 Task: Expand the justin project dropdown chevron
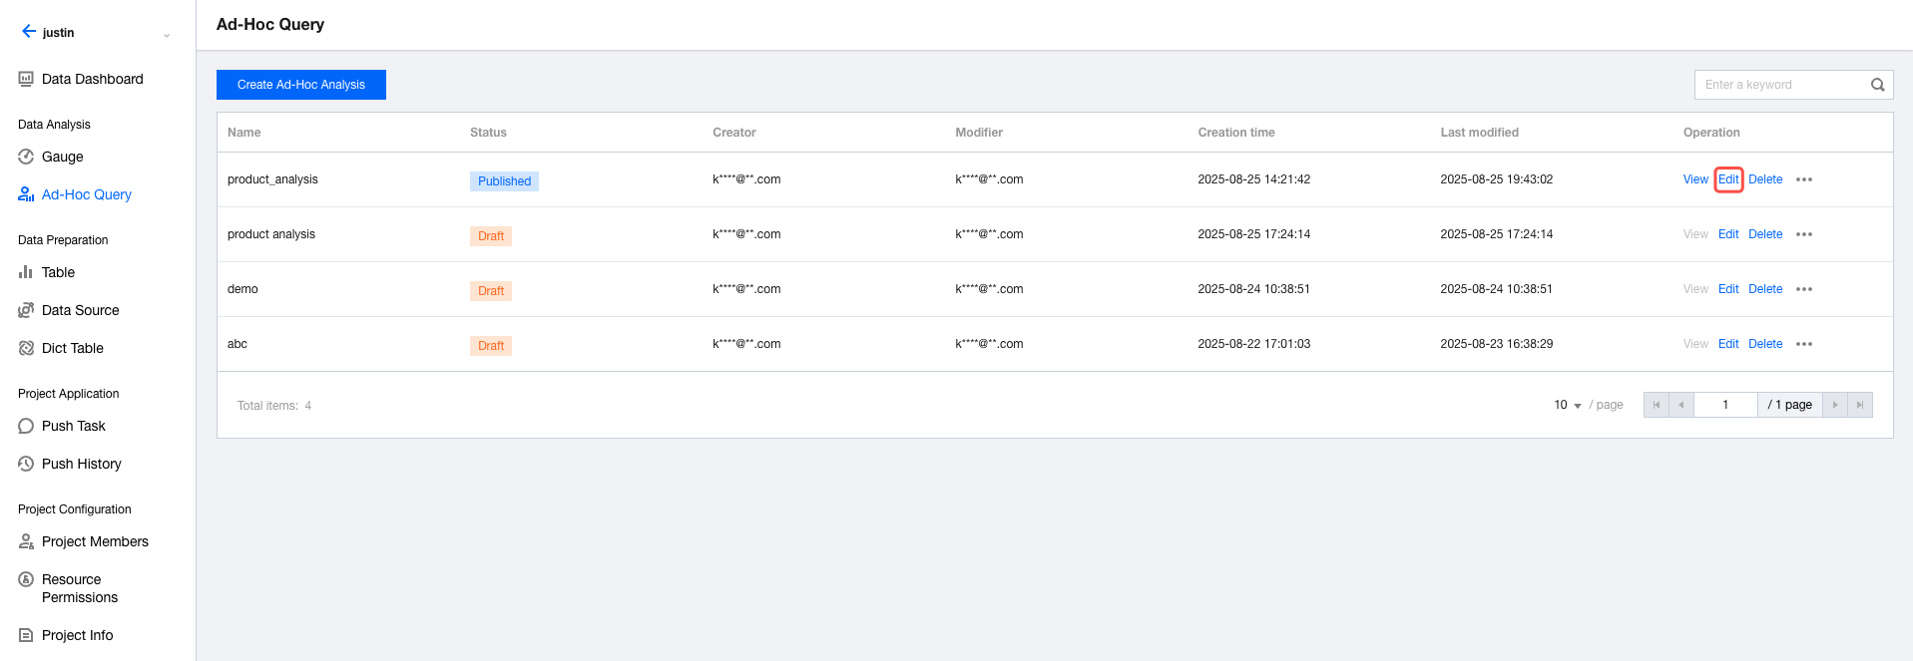167,35
